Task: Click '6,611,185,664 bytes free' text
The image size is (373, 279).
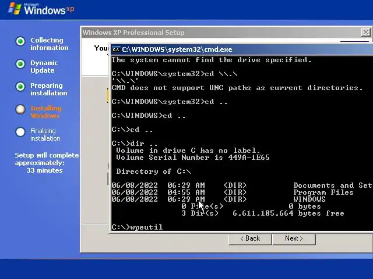Action: point(288,213)
